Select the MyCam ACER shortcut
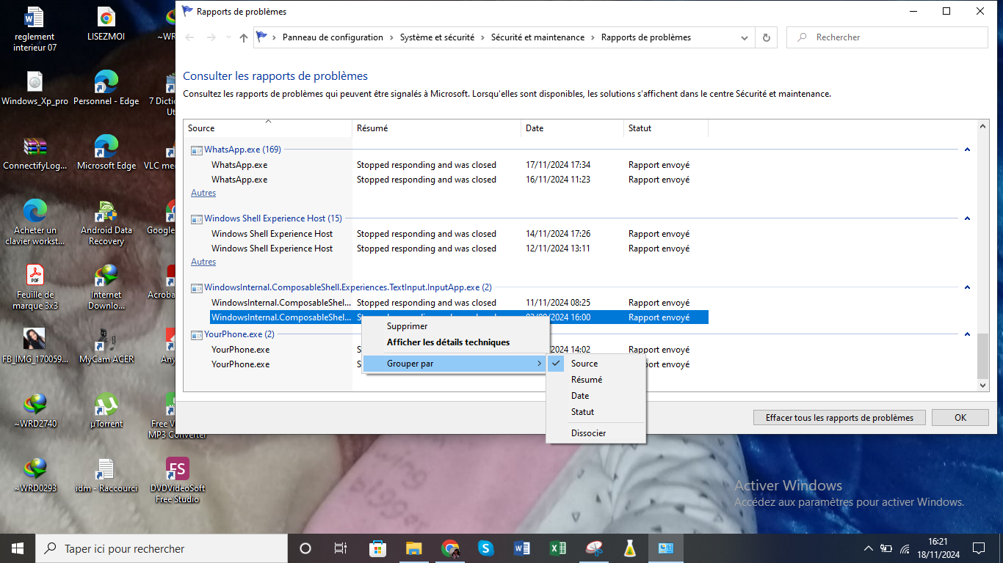 (x=106, y=347)
